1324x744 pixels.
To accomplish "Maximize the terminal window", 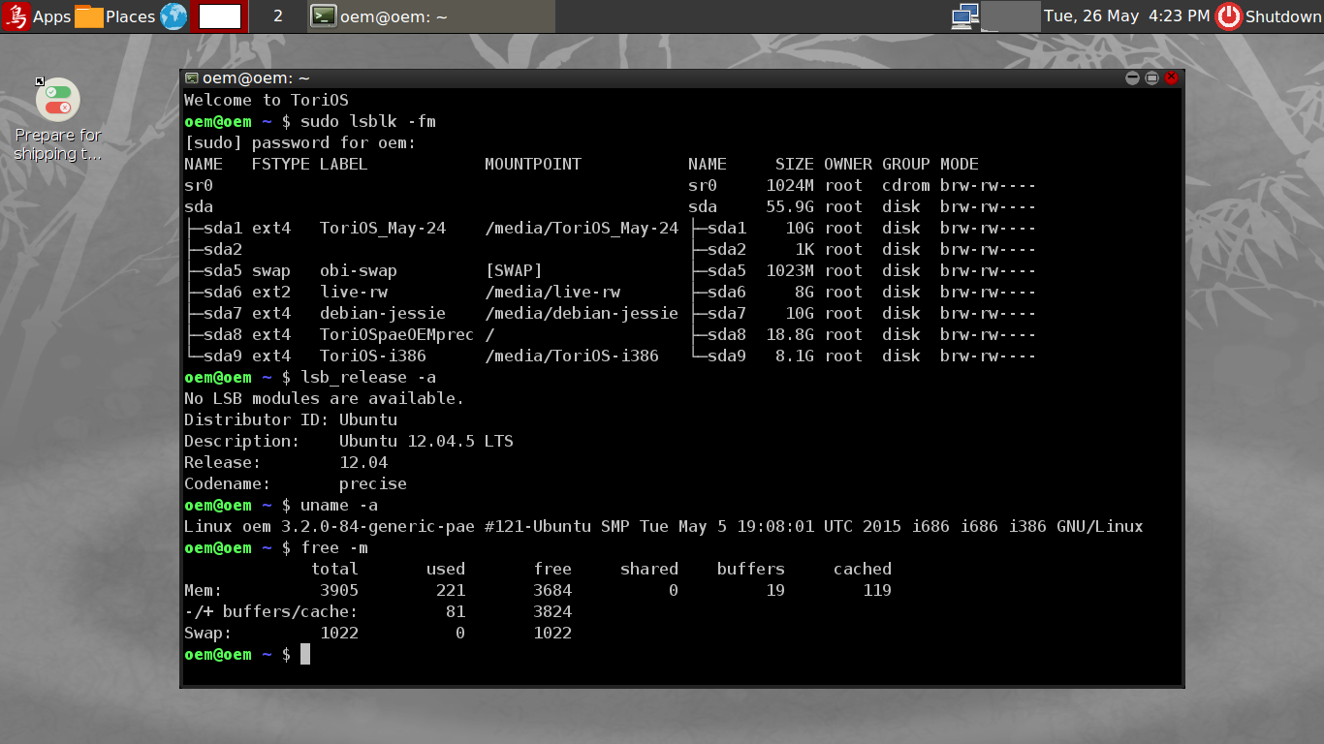I will point(1151,78).
